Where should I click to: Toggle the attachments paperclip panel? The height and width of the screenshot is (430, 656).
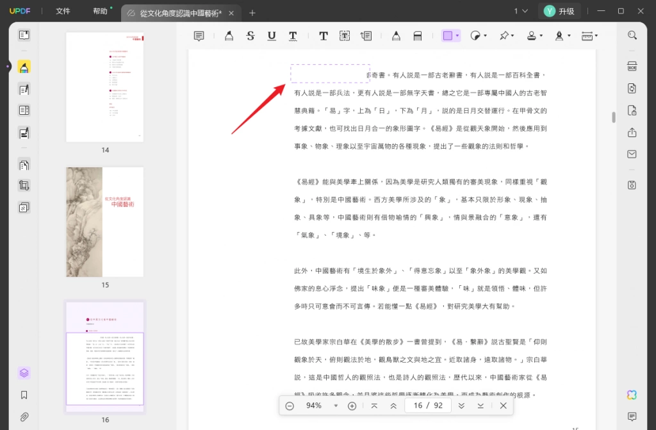click(24, 417)
